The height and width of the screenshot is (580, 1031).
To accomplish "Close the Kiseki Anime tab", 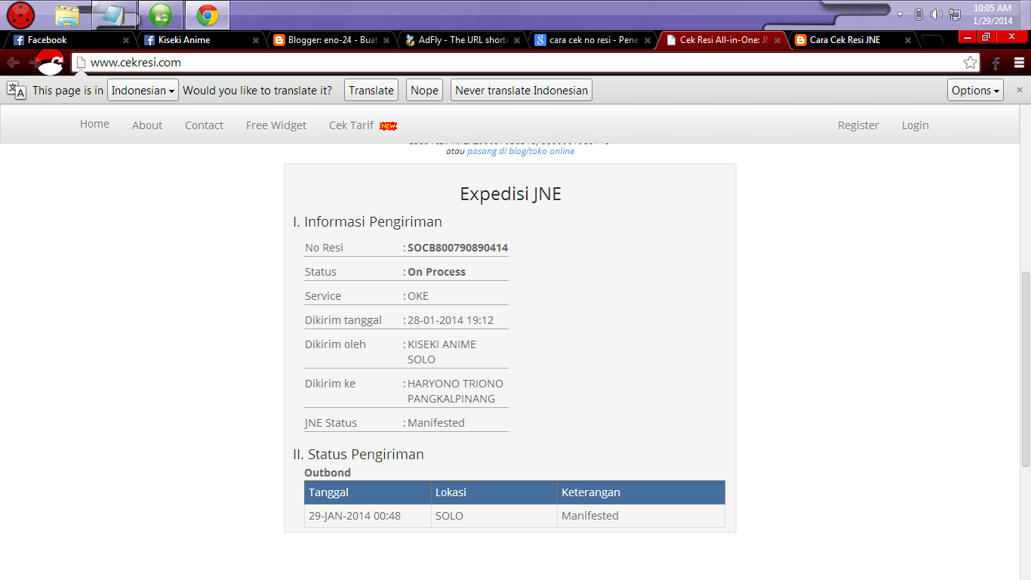I will coord(256,40).
